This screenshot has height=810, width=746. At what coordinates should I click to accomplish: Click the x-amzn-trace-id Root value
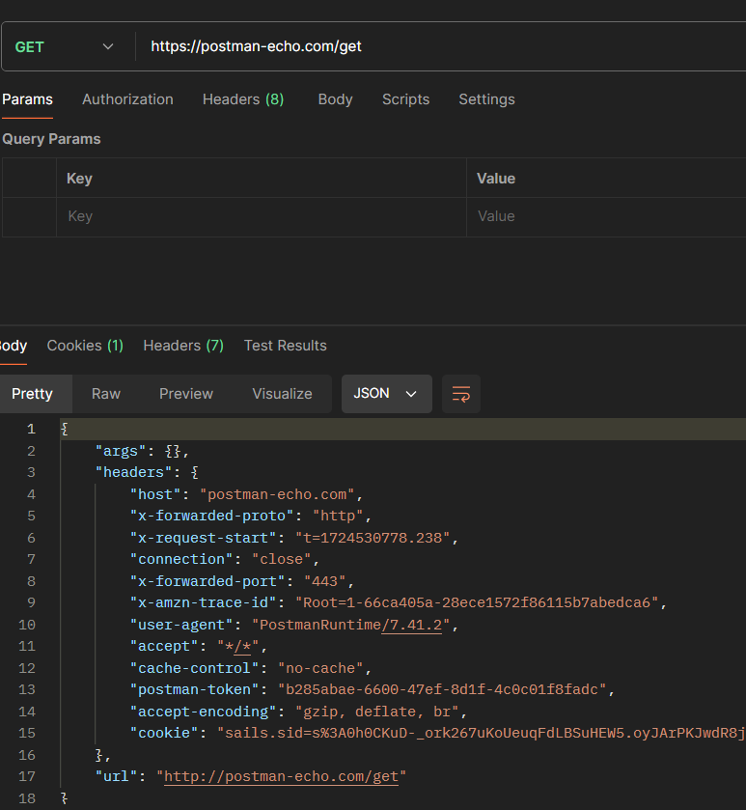pos(477,602)
